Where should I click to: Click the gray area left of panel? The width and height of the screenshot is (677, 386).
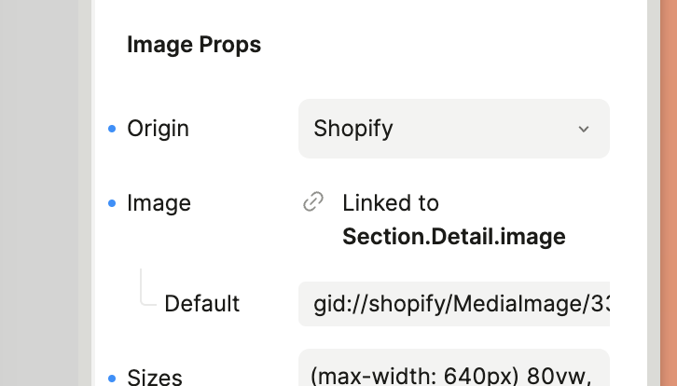(47, 186)
